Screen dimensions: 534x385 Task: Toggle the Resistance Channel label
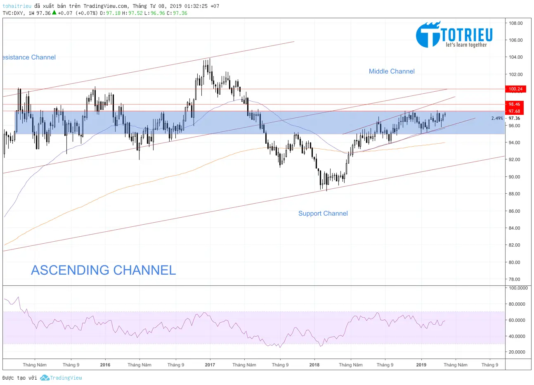28,57
